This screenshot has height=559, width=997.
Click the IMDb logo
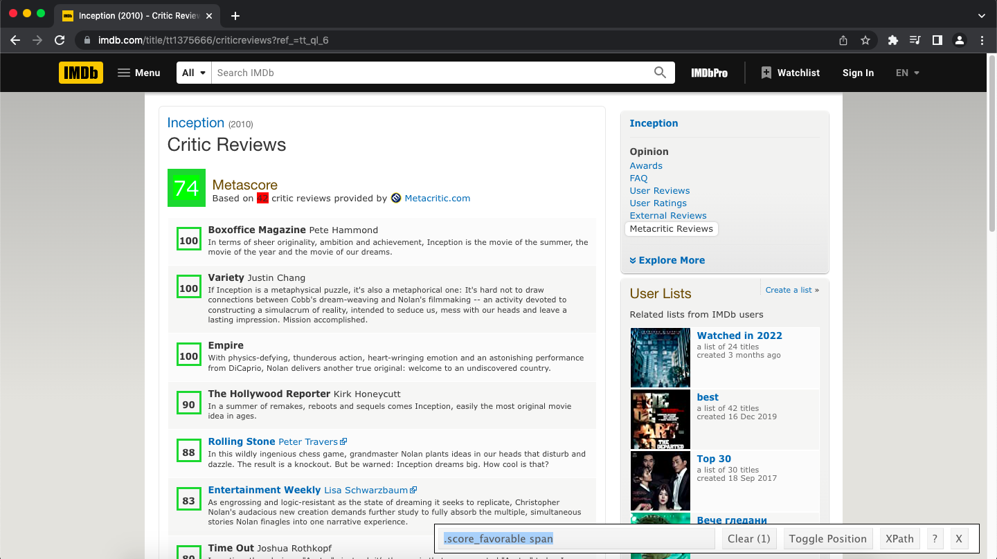[81, 73]
